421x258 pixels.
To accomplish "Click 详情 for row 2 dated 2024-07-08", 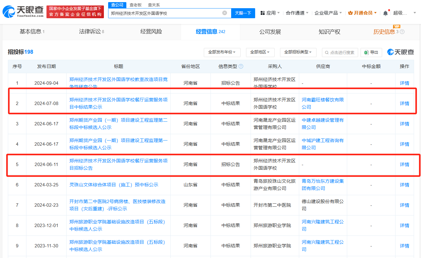I will pos(404,103).
